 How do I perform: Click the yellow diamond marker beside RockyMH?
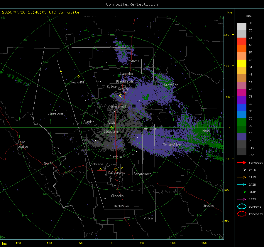[78, 77]
